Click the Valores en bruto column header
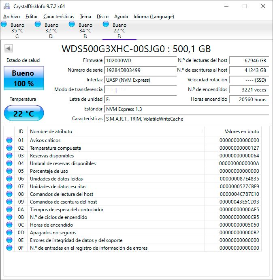The image size is (273, 280). pyautogui.click(x=233, y=132)
